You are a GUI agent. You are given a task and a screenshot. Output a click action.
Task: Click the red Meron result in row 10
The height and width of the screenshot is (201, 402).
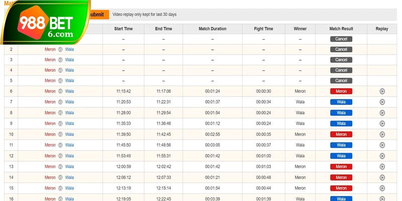point(341,134)
